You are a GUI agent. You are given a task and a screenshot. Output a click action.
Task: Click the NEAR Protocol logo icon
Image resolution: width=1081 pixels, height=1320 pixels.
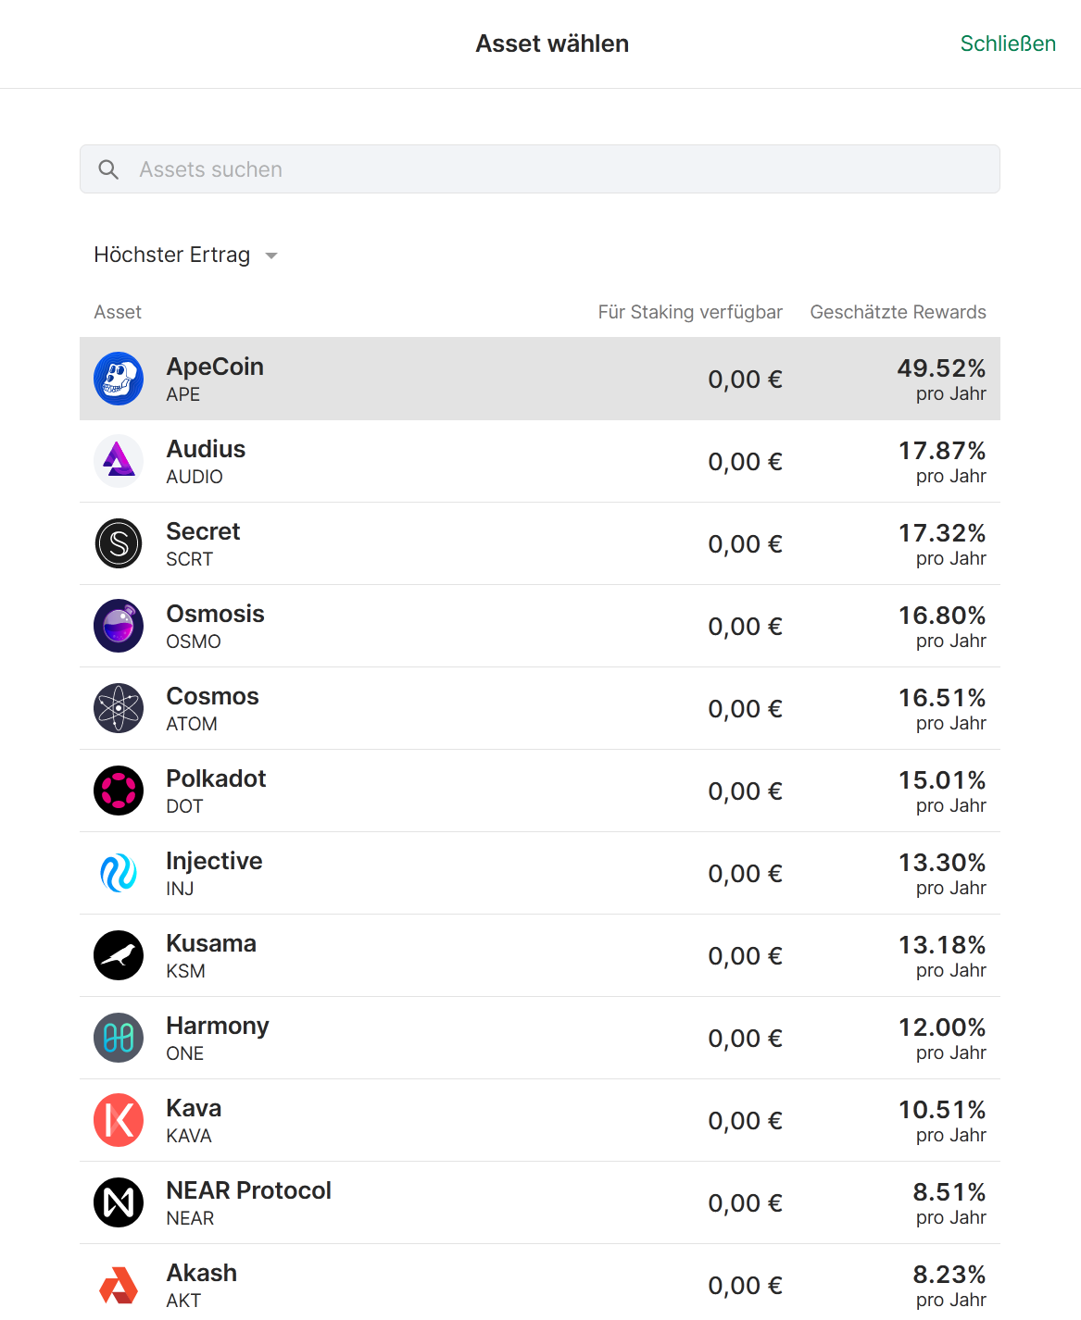(x=119, y=1202)
